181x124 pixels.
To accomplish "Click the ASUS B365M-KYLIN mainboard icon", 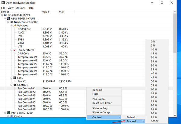I will click(9, 18).
